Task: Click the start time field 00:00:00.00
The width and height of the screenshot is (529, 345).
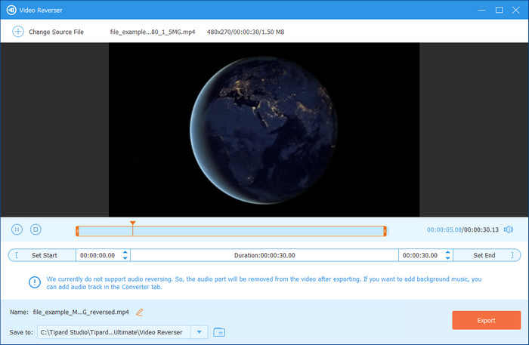Action: [x=97, y=255]
